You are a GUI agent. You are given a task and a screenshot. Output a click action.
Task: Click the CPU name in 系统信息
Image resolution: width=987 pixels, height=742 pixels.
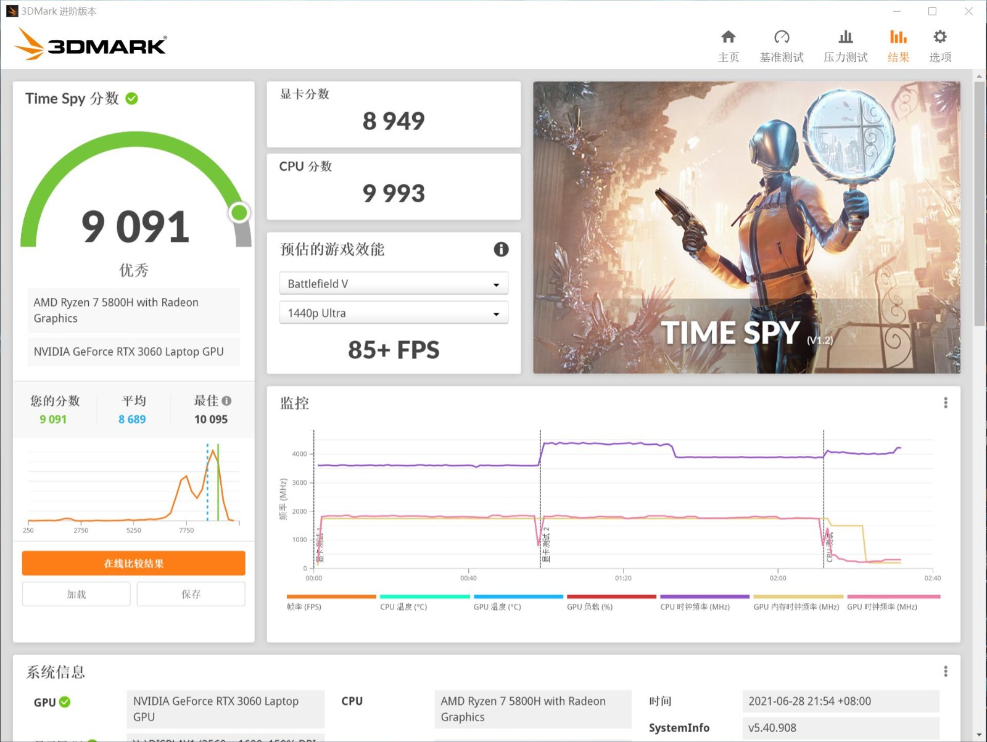click(x=533, y=709)
